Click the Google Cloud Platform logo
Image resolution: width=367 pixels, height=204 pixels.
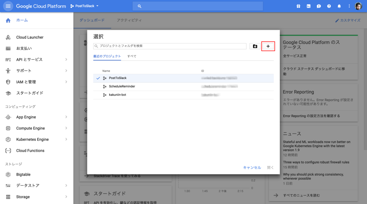click(x=41, y=6)
